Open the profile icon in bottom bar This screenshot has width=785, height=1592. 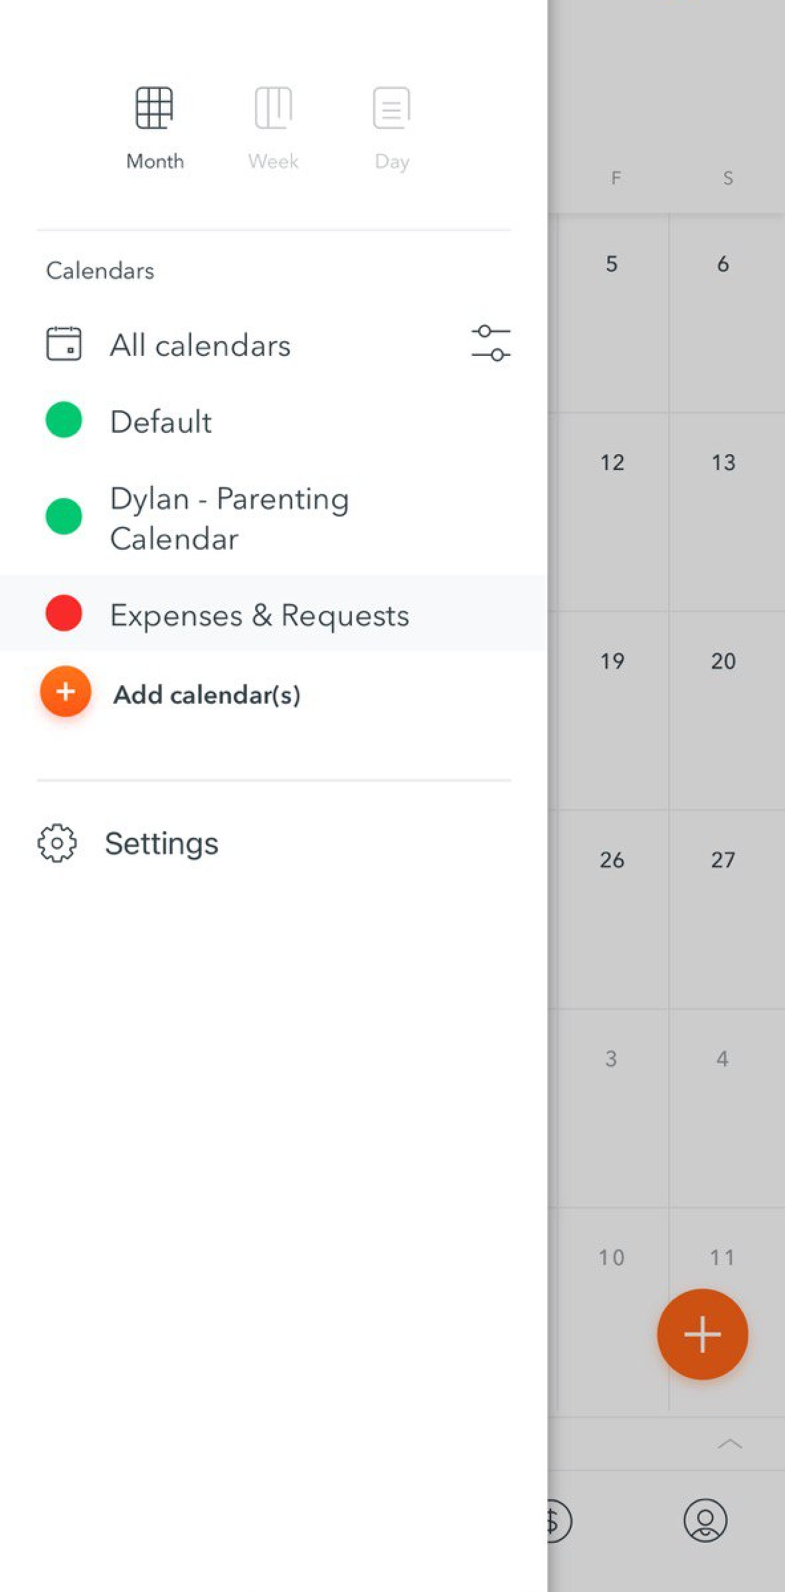pos(705,1520)
